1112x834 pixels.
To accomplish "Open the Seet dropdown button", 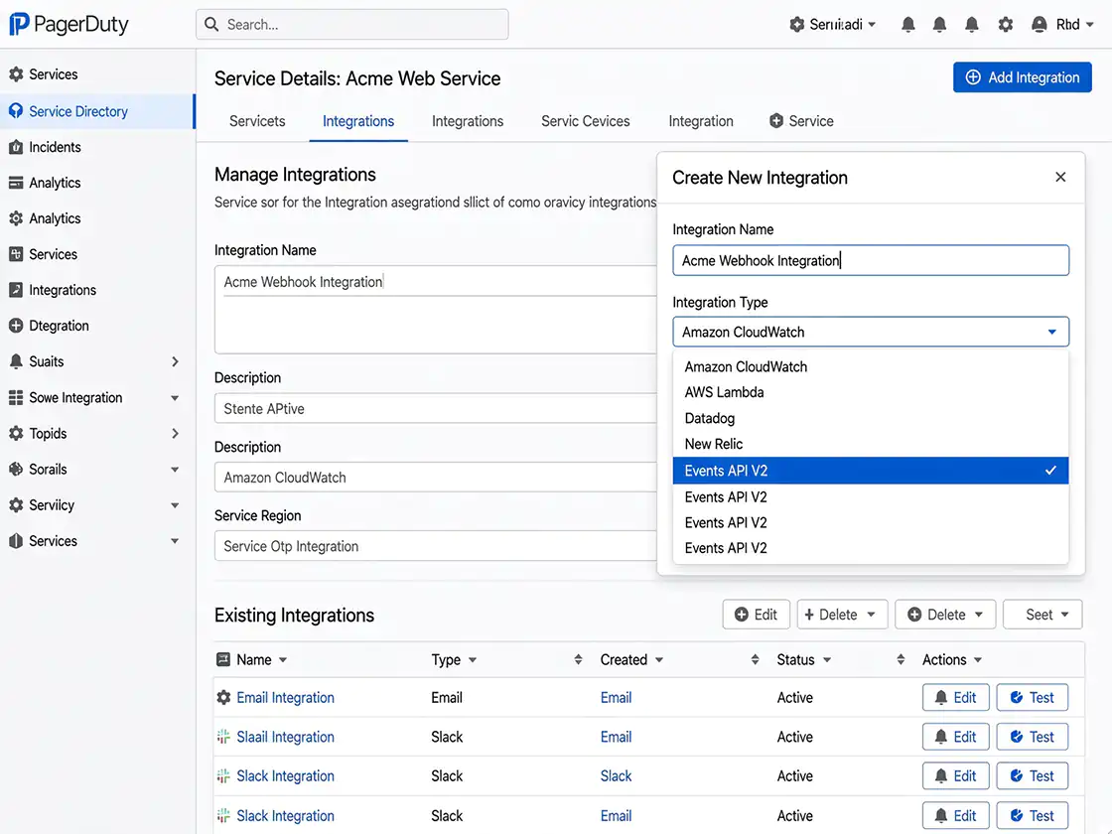I will [x=1042, y=615].
